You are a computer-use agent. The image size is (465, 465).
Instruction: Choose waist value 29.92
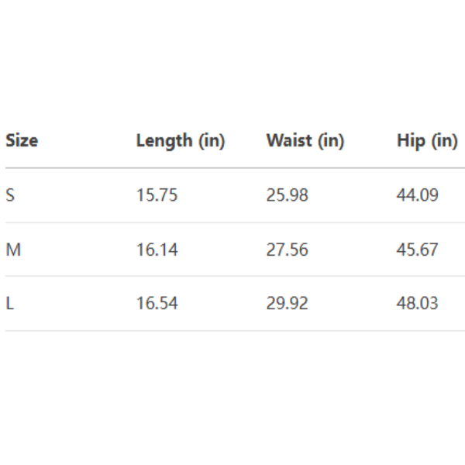tap(287, 304)
